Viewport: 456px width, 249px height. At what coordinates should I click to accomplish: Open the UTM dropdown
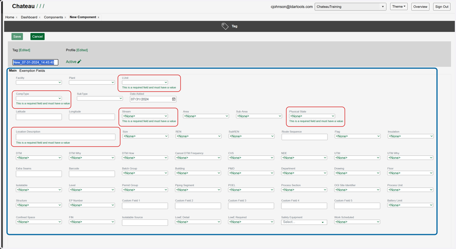[x=357, y=157]
